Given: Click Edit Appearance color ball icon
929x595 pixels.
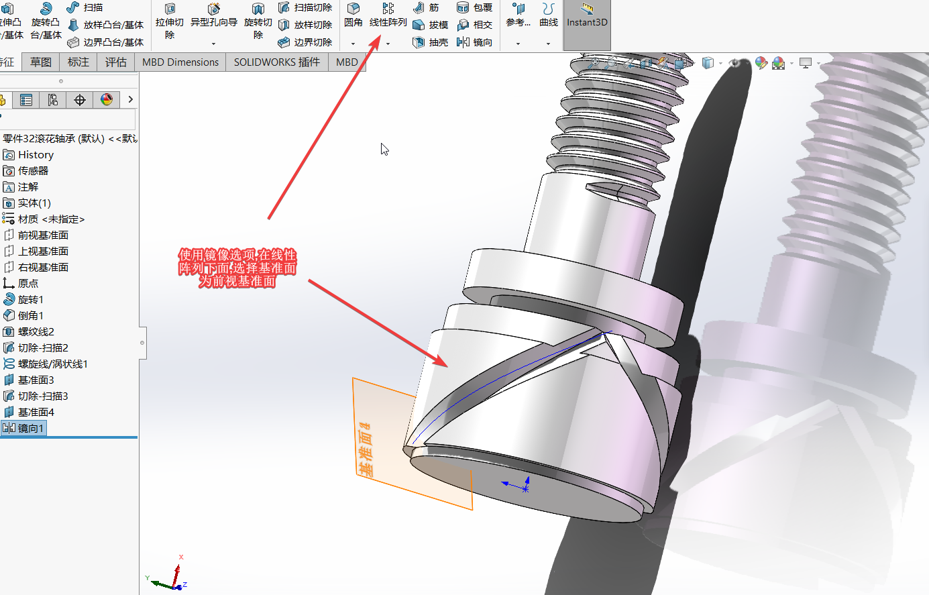Looking at the screenshot, I should coord(761,63).
